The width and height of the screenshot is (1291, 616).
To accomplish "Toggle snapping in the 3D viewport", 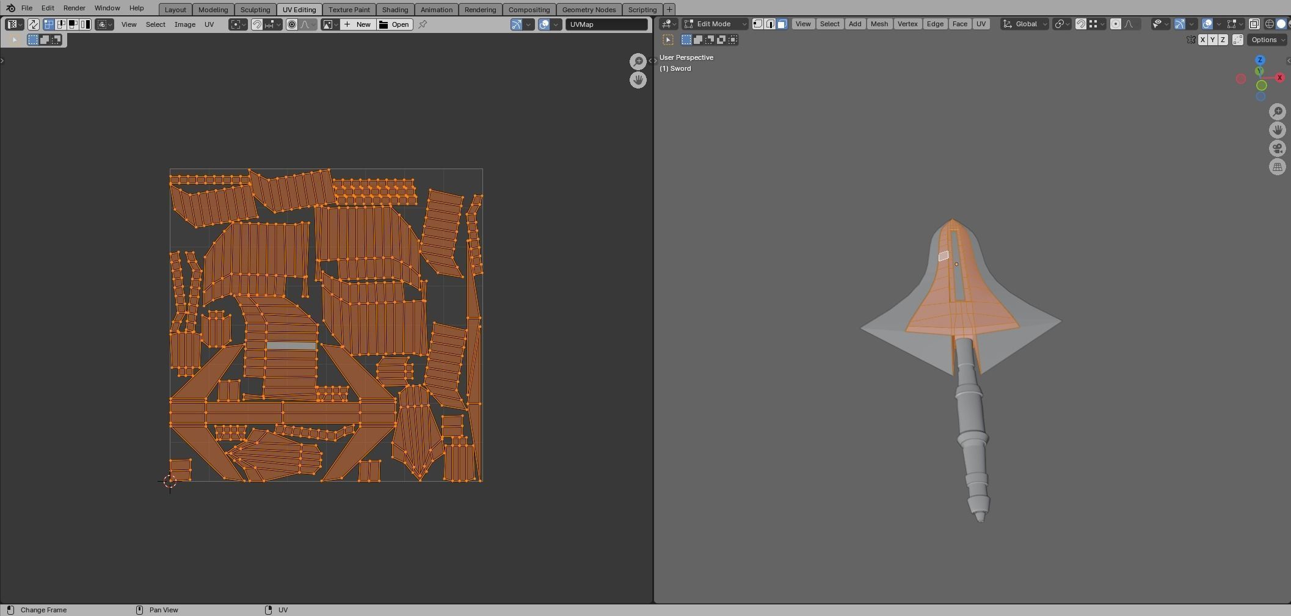I will tap(1081, 24).
